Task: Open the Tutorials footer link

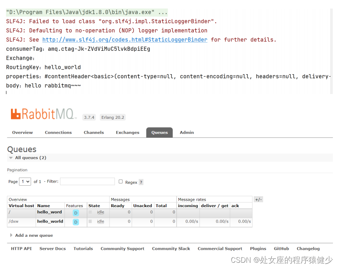Action: click(x=83, y=249)
